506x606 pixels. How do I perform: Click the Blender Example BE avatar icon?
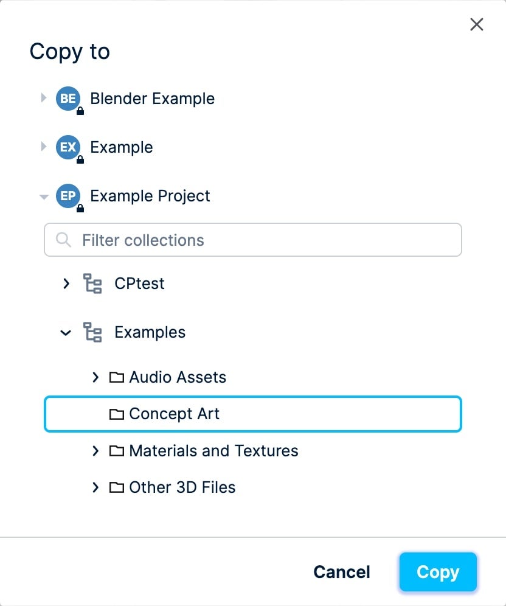68,99
